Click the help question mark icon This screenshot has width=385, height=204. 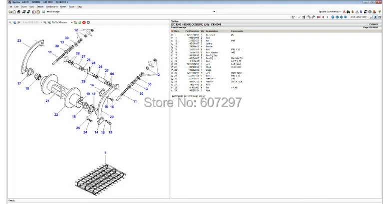[x=380, y=12]
